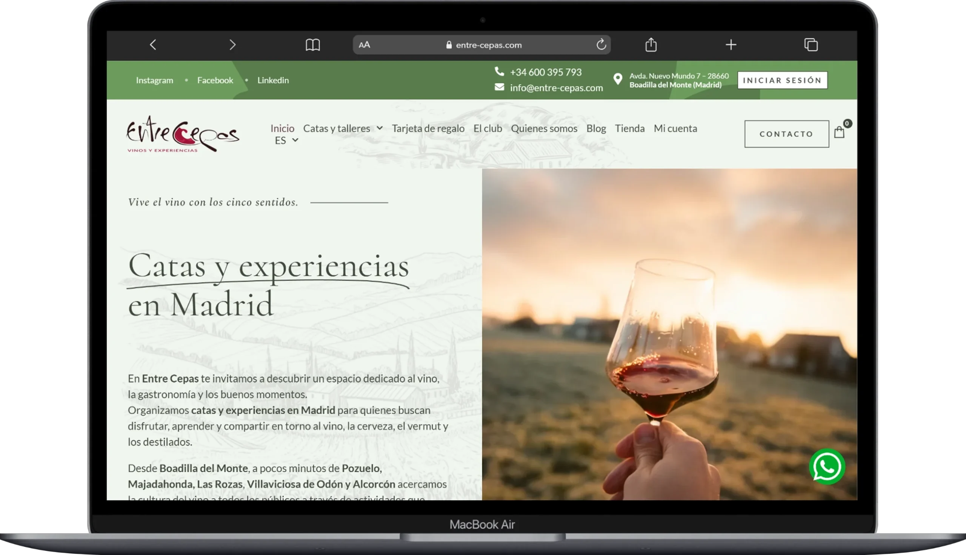
Task: Navigate to Quienes somos page
Action: (544, 128)
